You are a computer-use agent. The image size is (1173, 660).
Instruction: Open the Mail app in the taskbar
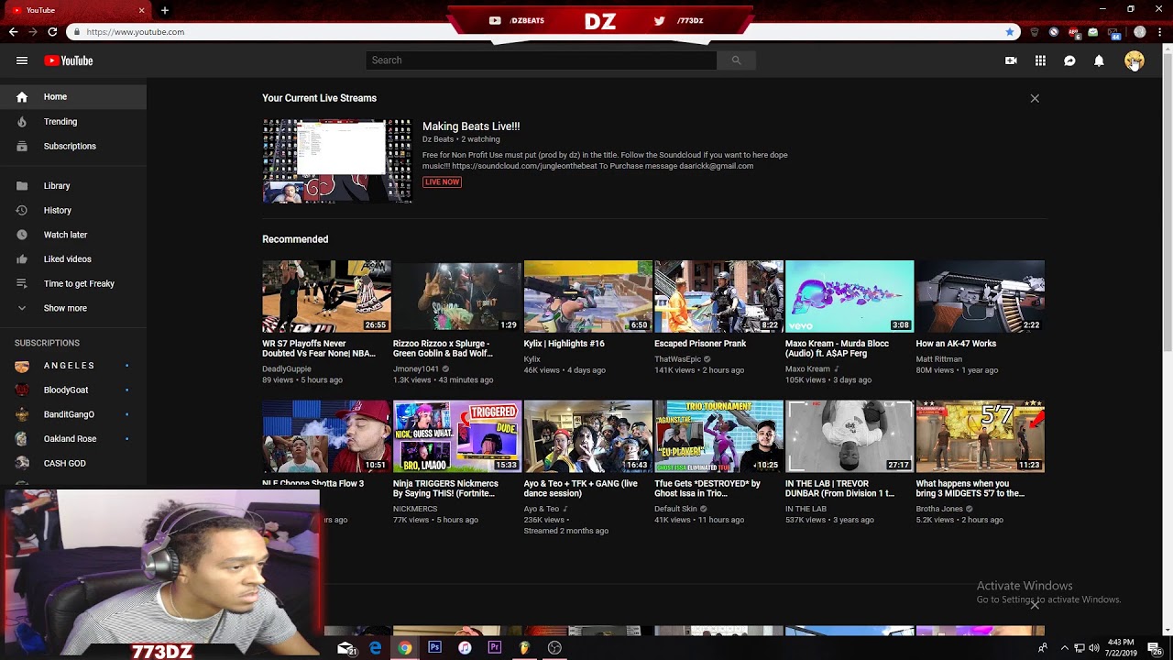coord(346,648)
